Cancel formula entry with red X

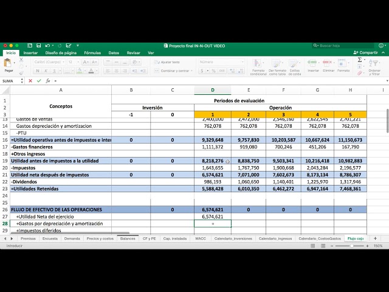point(30,81)
